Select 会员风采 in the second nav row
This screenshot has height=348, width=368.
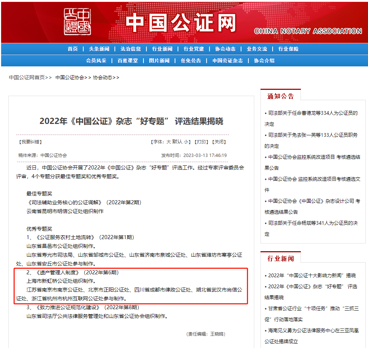tap(96, 61)
